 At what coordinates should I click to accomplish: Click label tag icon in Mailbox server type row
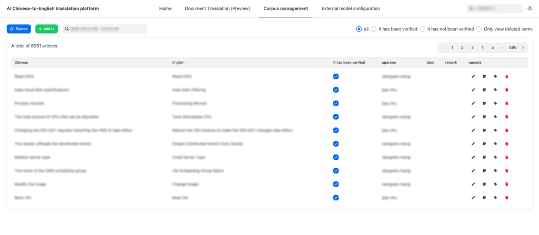pos(495,157)
